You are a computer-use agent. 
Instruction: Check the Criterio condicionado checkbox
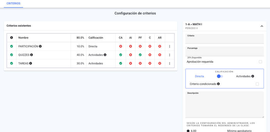(257, 84)
